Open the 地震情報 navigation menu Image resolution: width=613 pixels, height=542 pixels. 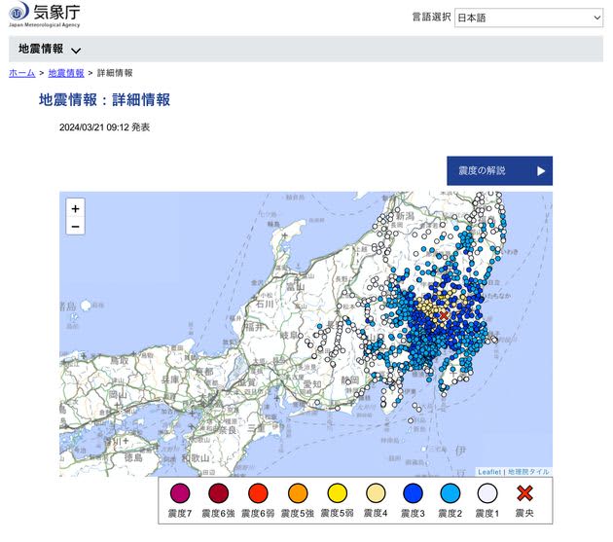41,50
